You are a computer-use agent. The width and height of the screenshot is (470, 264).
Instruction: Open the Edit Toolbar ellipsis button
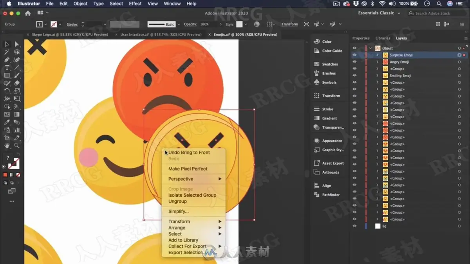[12, 201]
